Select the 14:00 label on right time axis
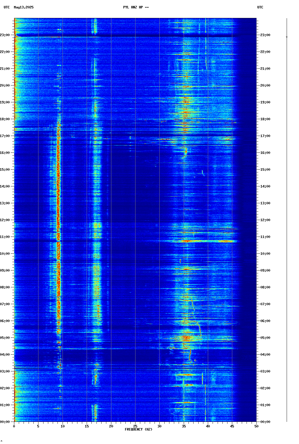 tap(265, 186)
